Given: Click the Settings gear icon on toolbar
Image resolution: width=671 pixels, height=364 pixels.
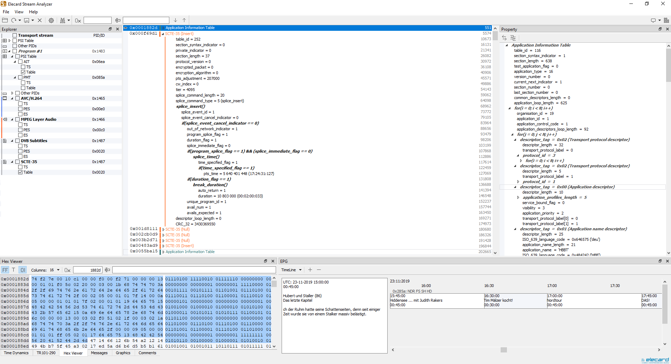Looking at the screenshot, I should tap(51, 20).
